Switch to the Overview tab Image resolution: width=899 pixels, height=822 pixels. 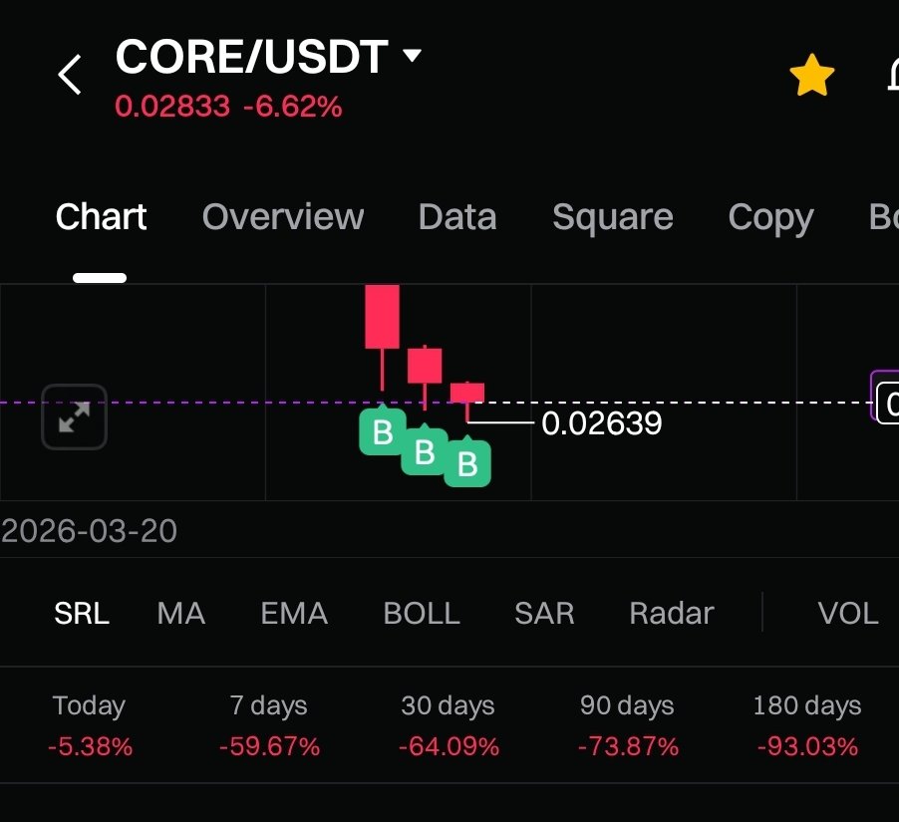[283, 217]
